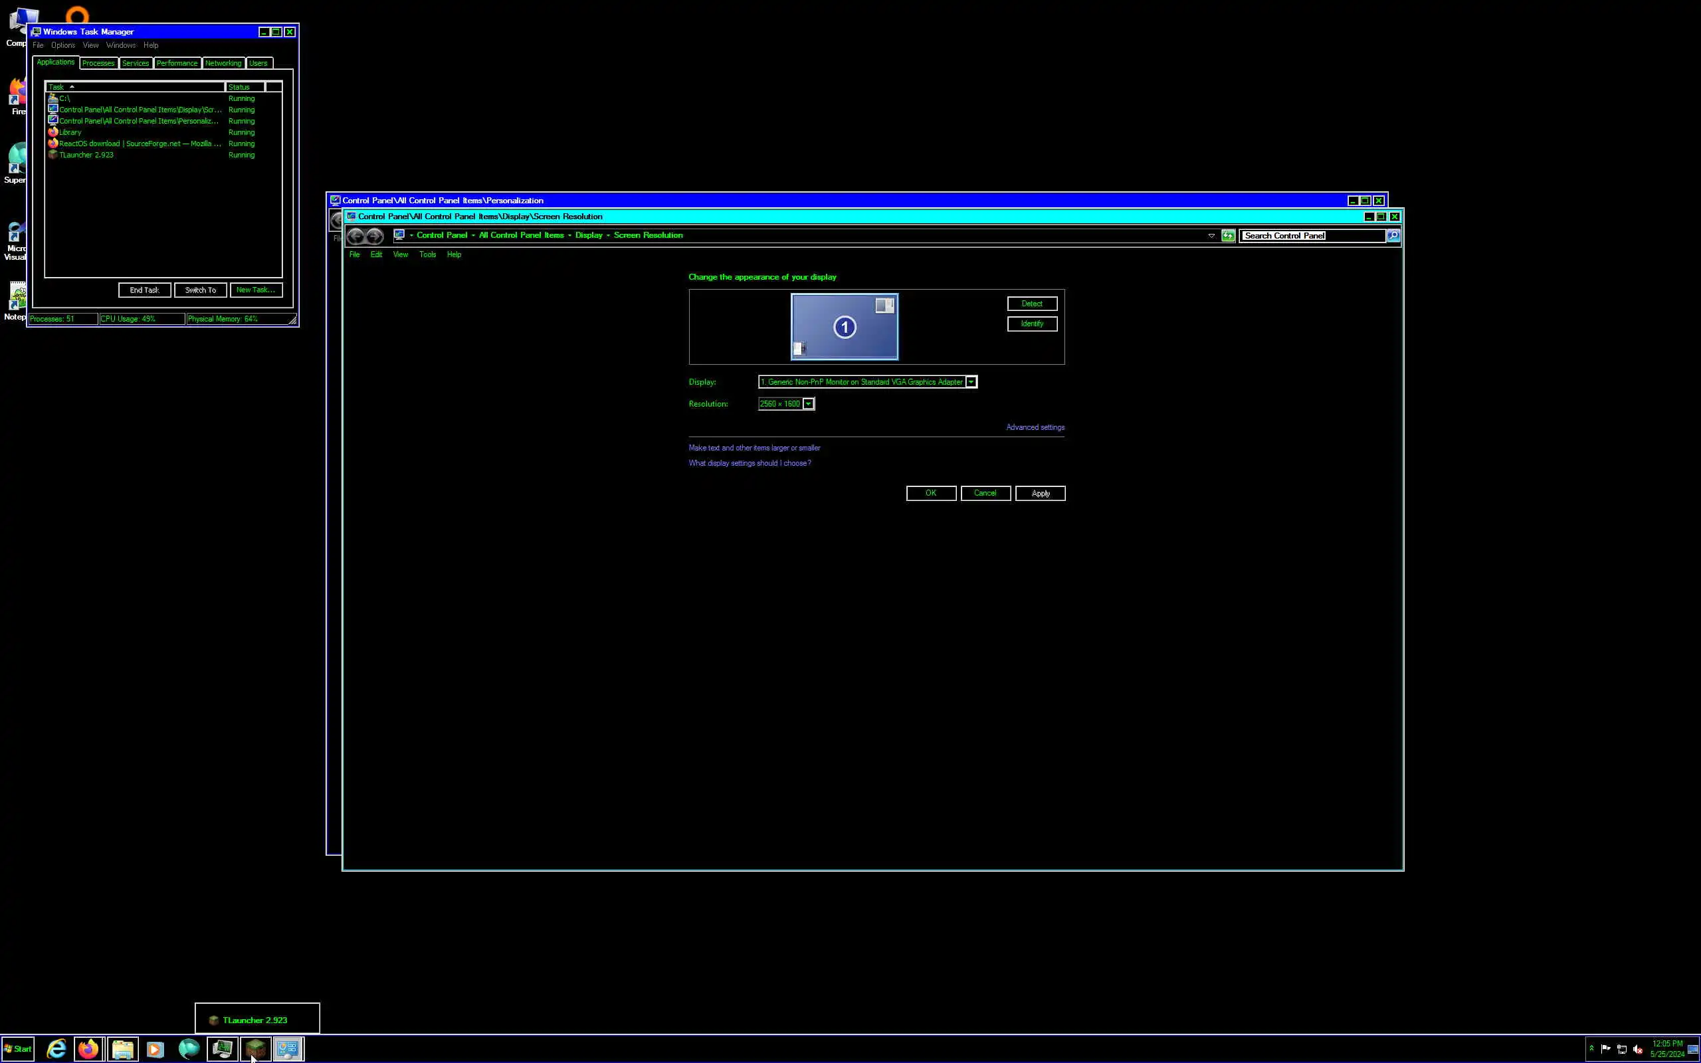Open the Action Center flag icon

[x=1605, y=1048]
